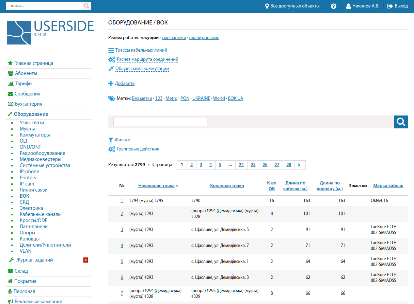Expand Групповые действия options
The image size is (414, 304).
[x=138, y=149]
